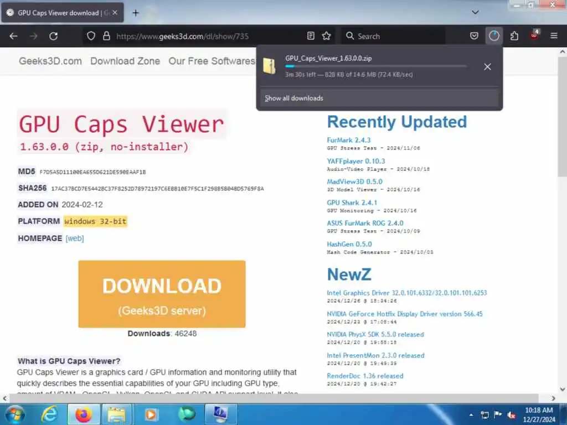
Task: Click the scroll down arrow of page scrollbar
Action: point(563,390)
